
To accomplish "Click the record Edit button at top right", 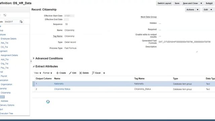I will (x=206, y=10).
